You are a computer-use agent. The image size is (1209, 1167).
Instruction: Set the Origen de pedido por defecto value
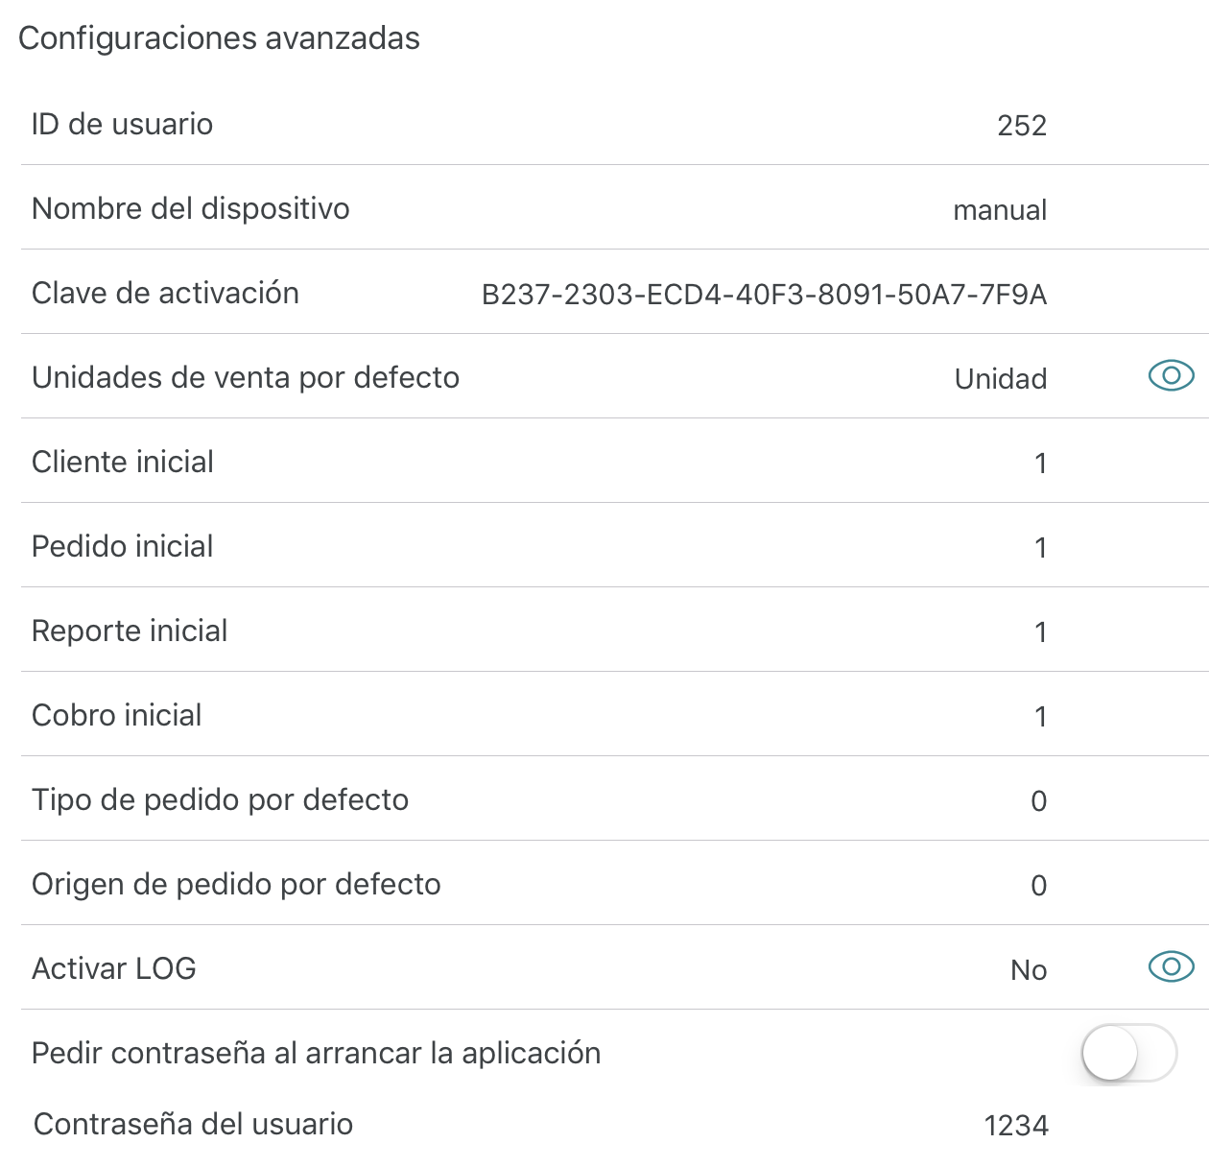1038,886
